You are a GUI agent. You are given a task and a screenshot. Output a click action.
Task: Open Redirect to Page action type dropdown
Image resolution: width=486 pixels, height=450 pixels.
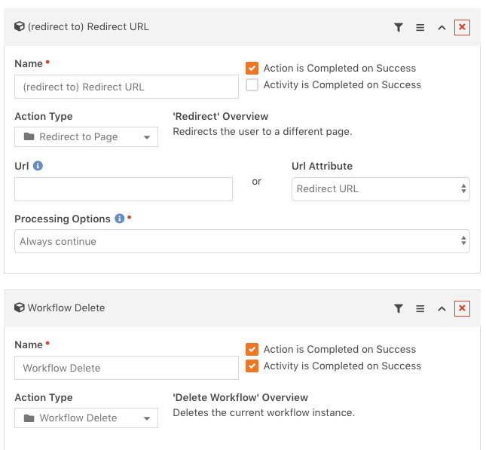[86, 136]
